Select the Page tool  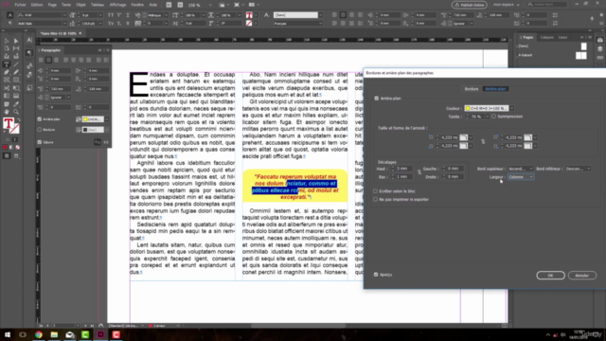pyautogui.click(x=7, y=48)
